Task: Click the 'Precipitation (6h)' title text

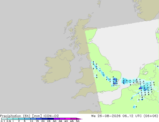Action: click(x=15, y=116)
